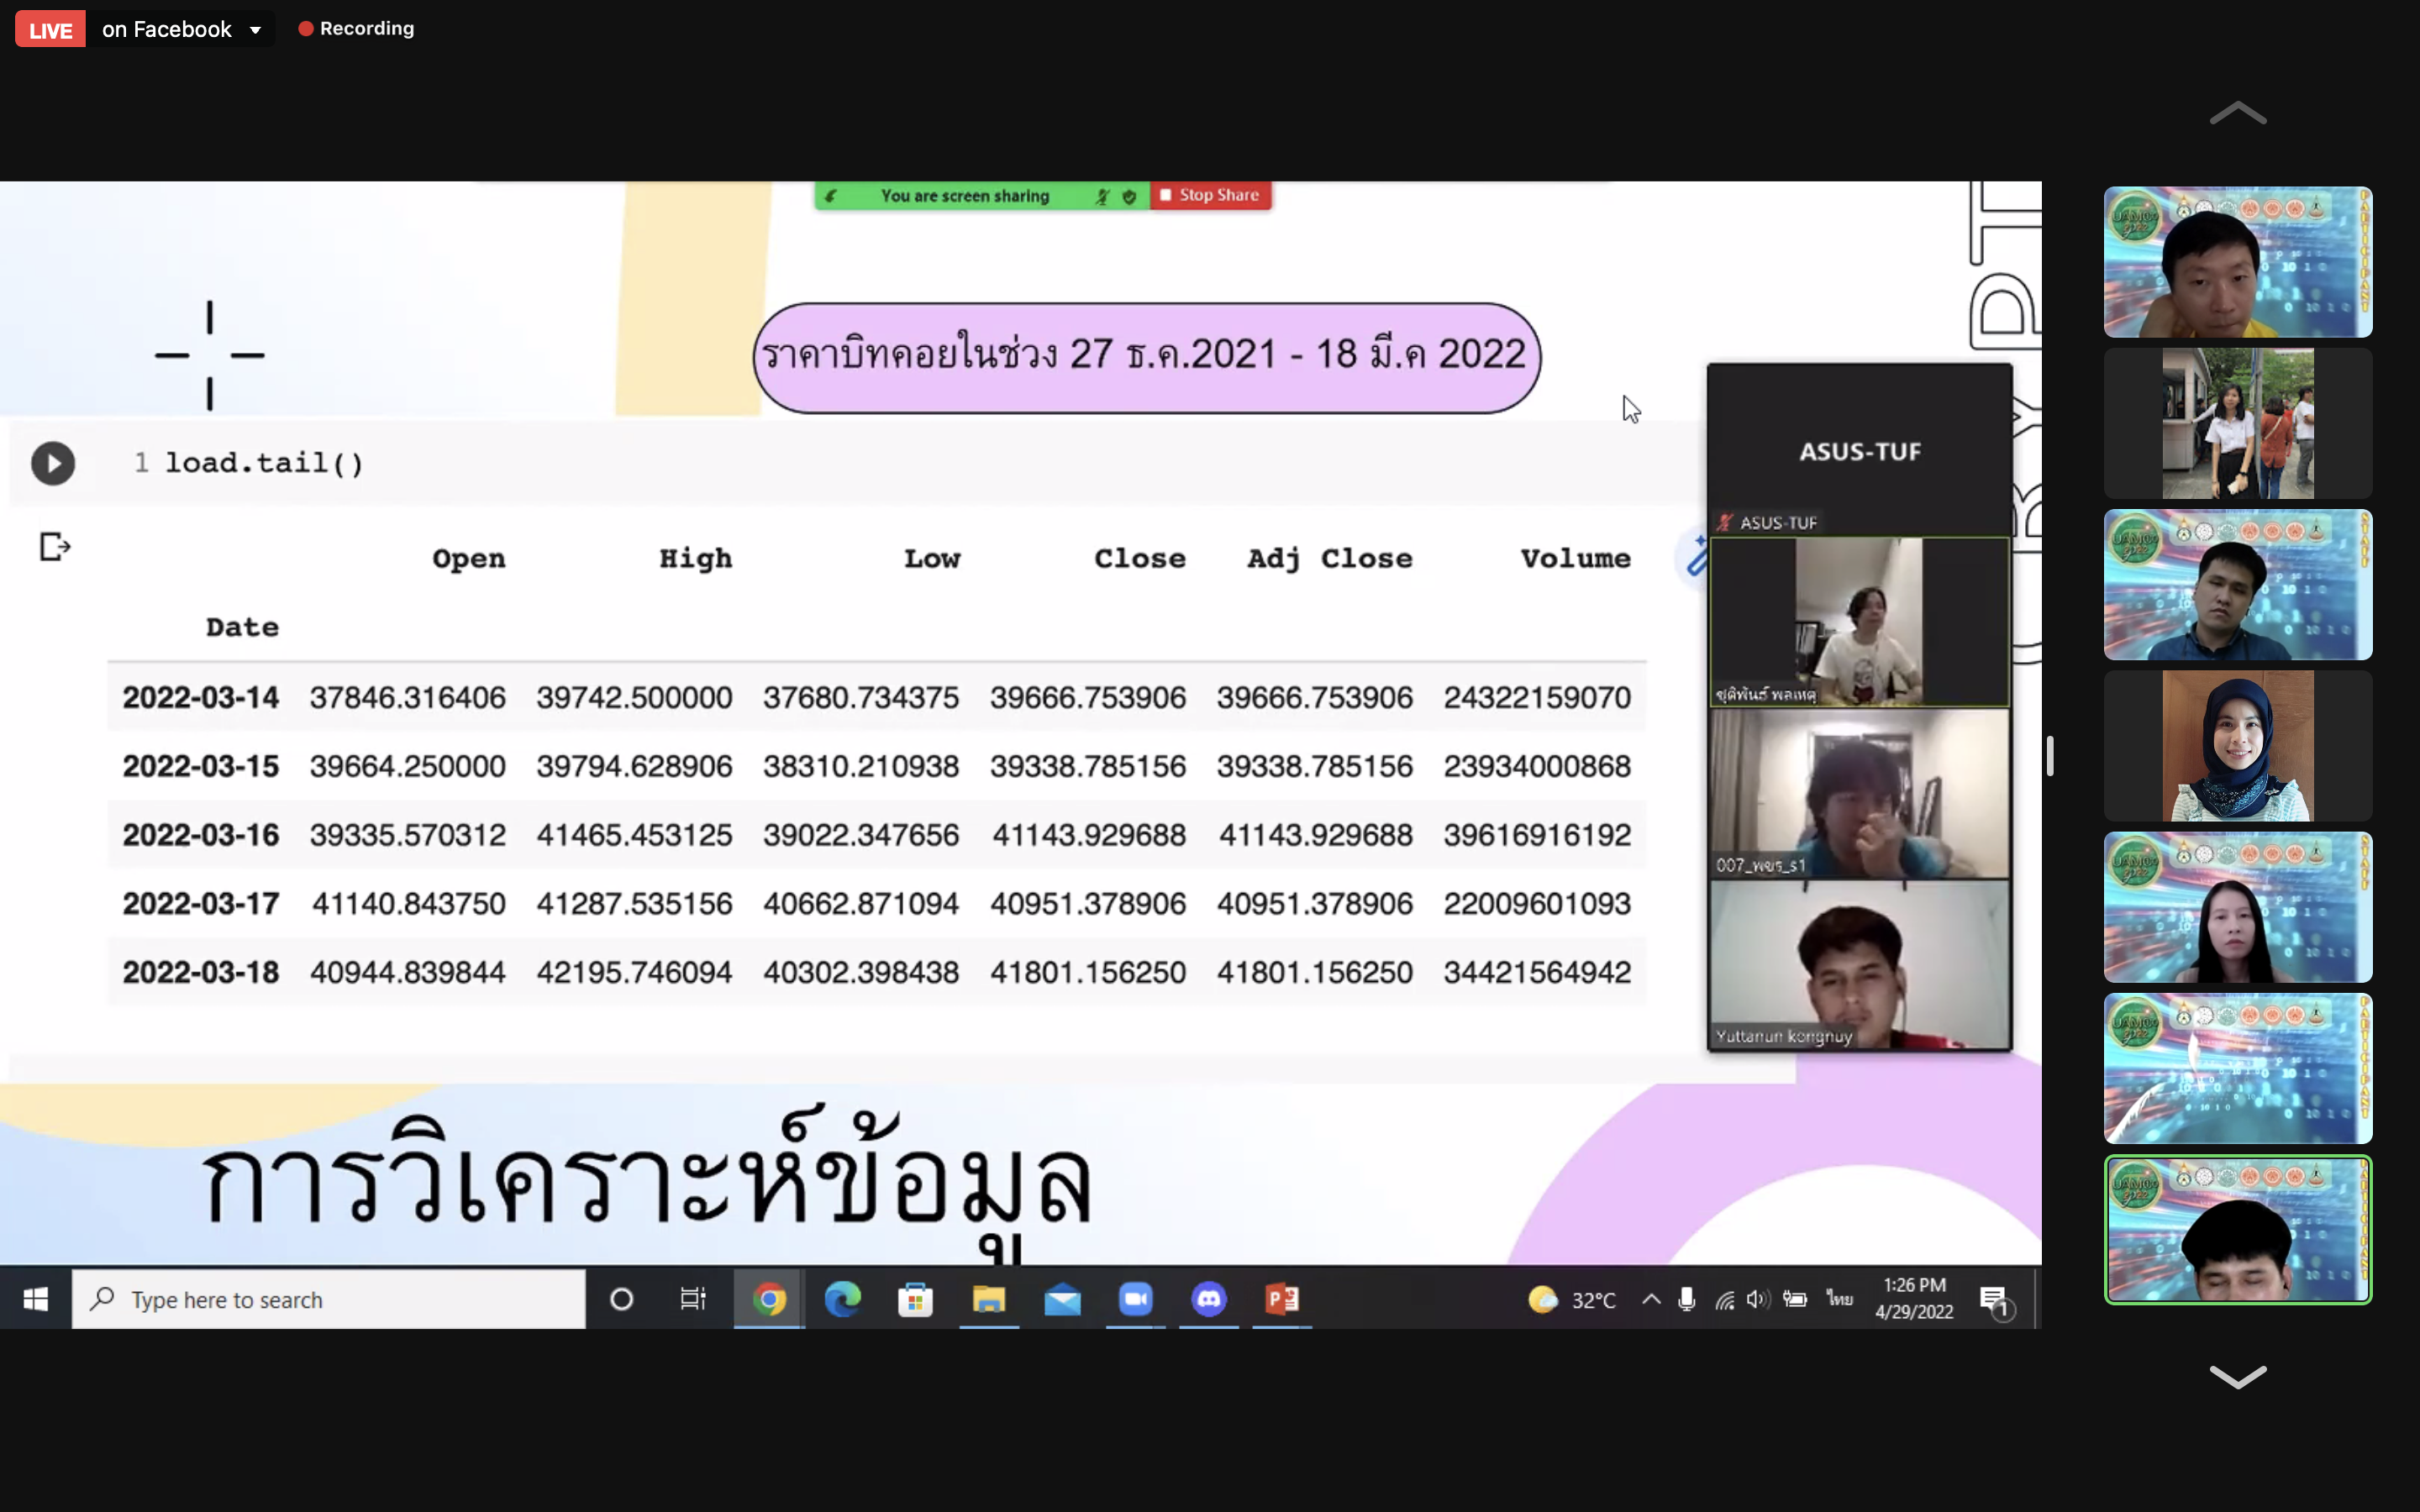2420x1512 pixels.
Task: Open the Windows Start menu
Action: click(x=36, y=1299)
